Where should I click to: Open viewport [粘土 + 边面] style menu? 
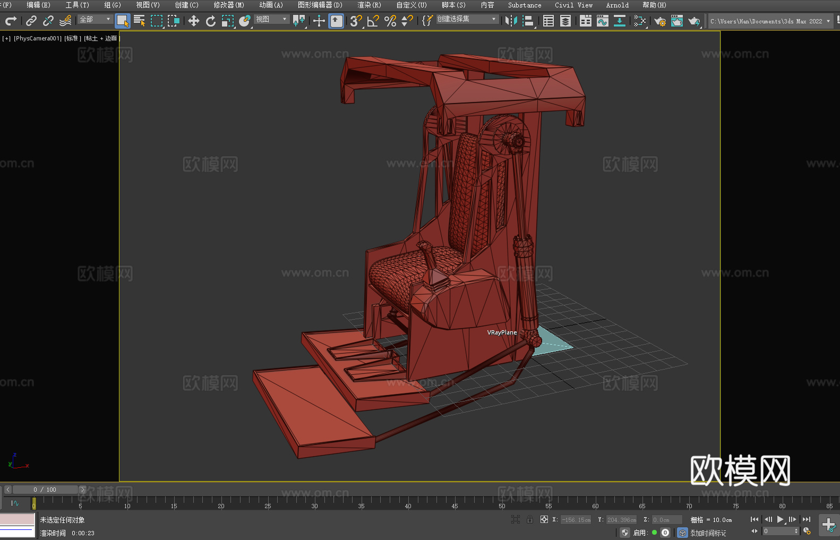[x=101, y=38]
